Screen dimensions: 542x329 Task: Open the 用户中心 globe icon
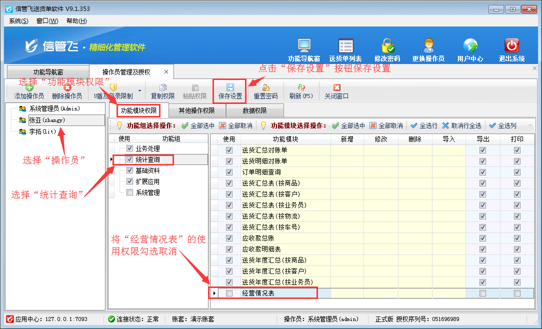click(x=470, y=46)
